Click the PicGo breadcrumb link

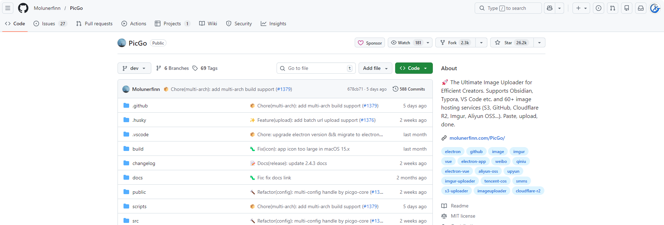[76, 8]
